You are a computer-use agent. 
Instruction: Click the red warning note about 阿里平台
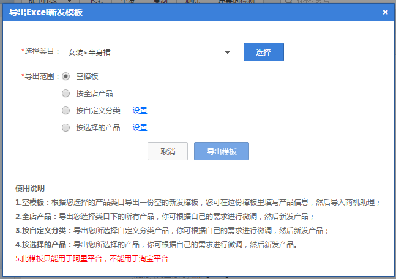[x=92, y=259]
